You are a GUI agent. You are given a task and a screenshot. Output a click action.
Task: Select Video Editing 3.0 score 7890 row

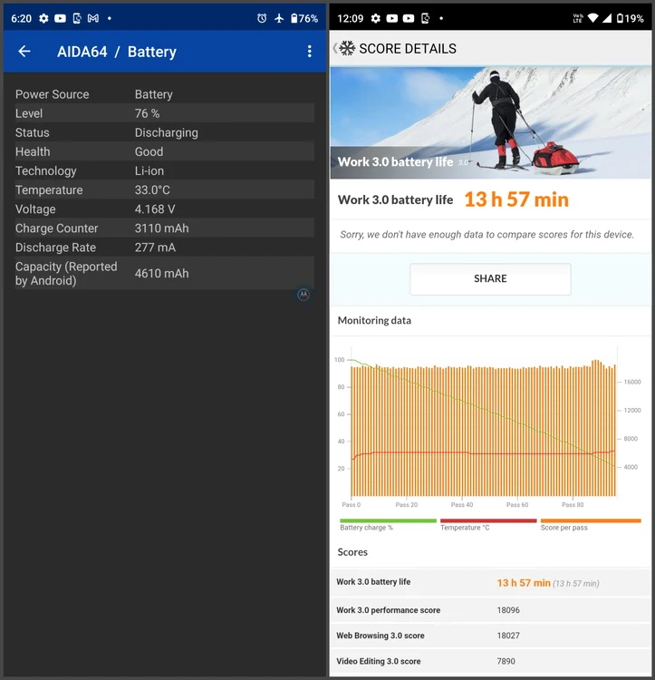[490, 661]
